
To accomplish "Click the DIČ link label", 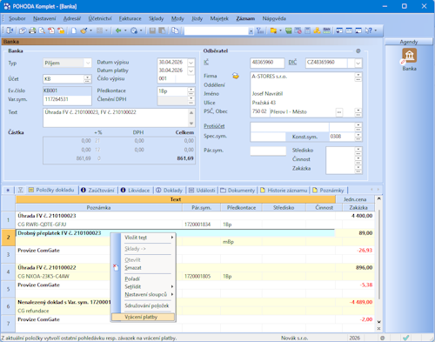I will [292, 62].
